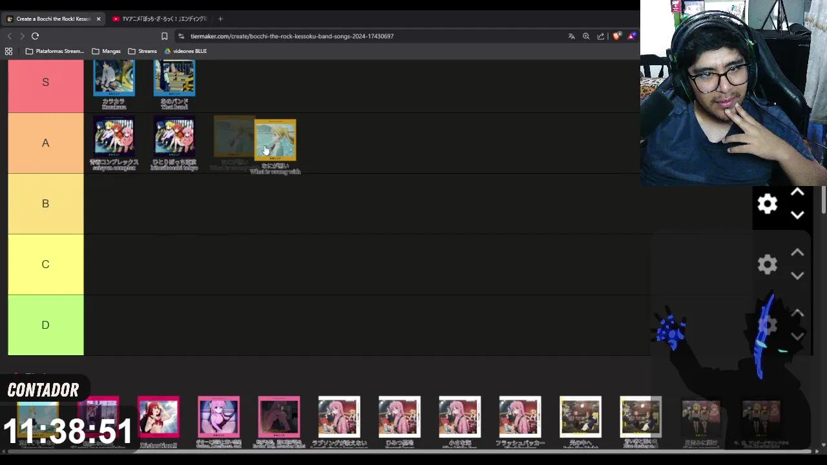827x465 pixels.
Task: Move tier C row up with arrow
Action: (797, 253)
